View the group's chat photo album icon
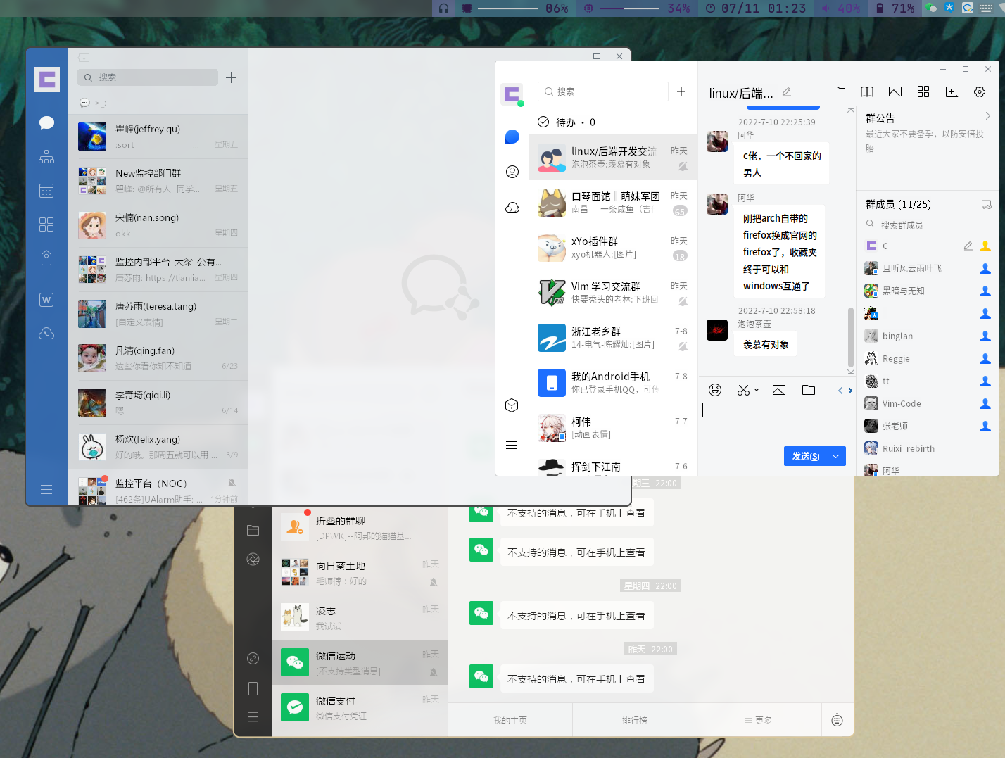 pos(895,91)
